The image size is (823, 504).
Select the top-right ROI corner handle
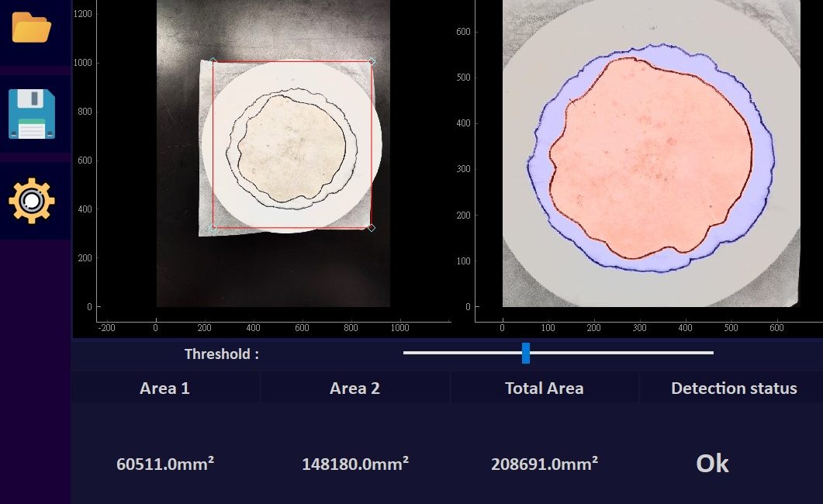point(371,61)
